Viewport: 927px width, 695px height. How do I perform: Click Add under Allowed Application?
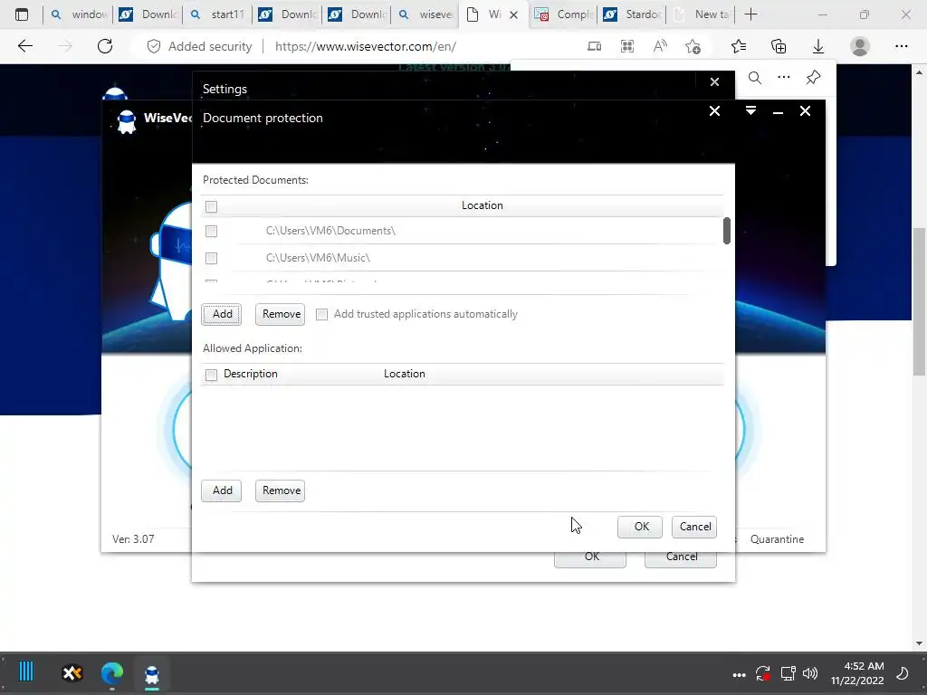pyautogui.click(x=222, y=490)
